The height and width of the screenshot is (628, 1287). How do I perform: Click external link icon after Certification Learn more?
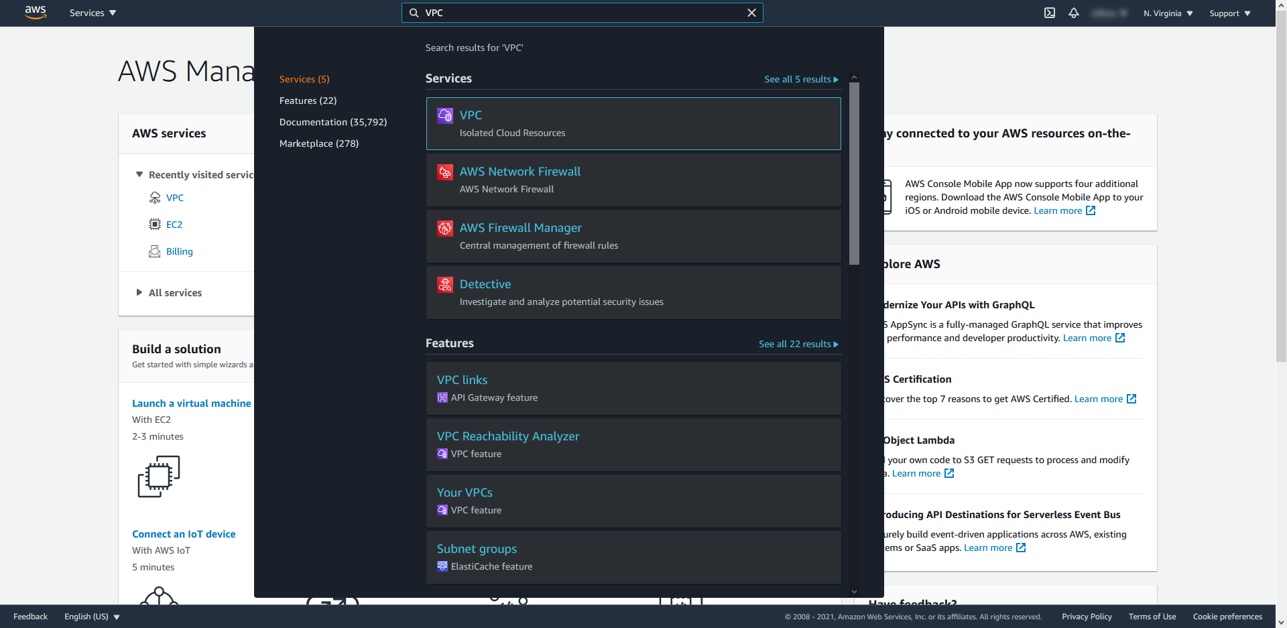(1131, 399)
